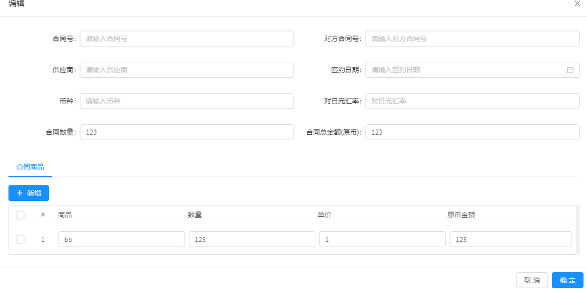Focus the 对方合同号 input field

coord(472,38)
